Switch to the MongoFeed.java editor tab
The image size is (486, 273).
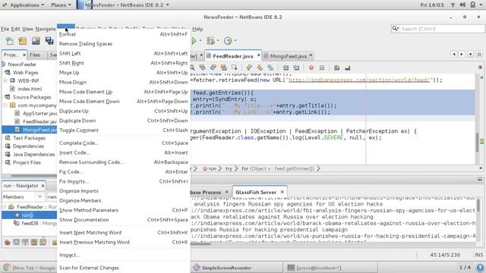point(288,56)
